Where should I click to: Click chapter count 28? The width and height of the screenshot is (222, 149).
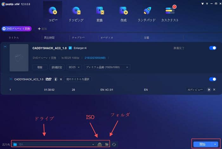coord(73,90)
